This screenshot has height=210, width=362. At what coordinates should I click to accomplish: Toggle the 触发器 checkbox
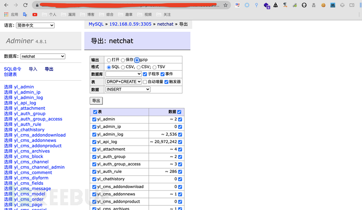tap(166, 82)
